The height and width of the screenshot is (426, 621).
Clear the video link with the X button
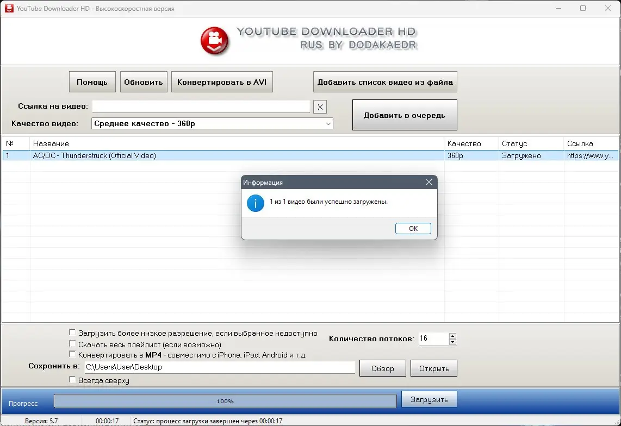tap(320, 107)
